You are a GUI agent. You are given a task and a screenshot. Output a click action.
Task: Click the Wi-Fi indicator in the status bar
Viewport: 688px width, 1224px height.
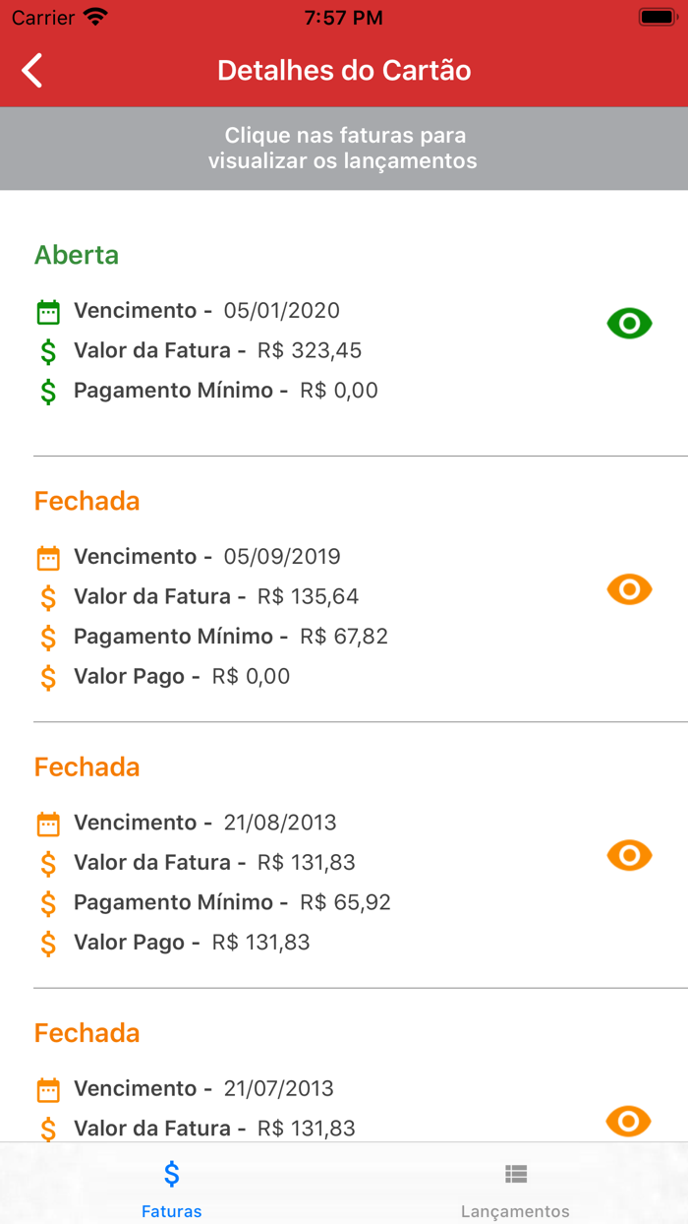tap(94, 16)
